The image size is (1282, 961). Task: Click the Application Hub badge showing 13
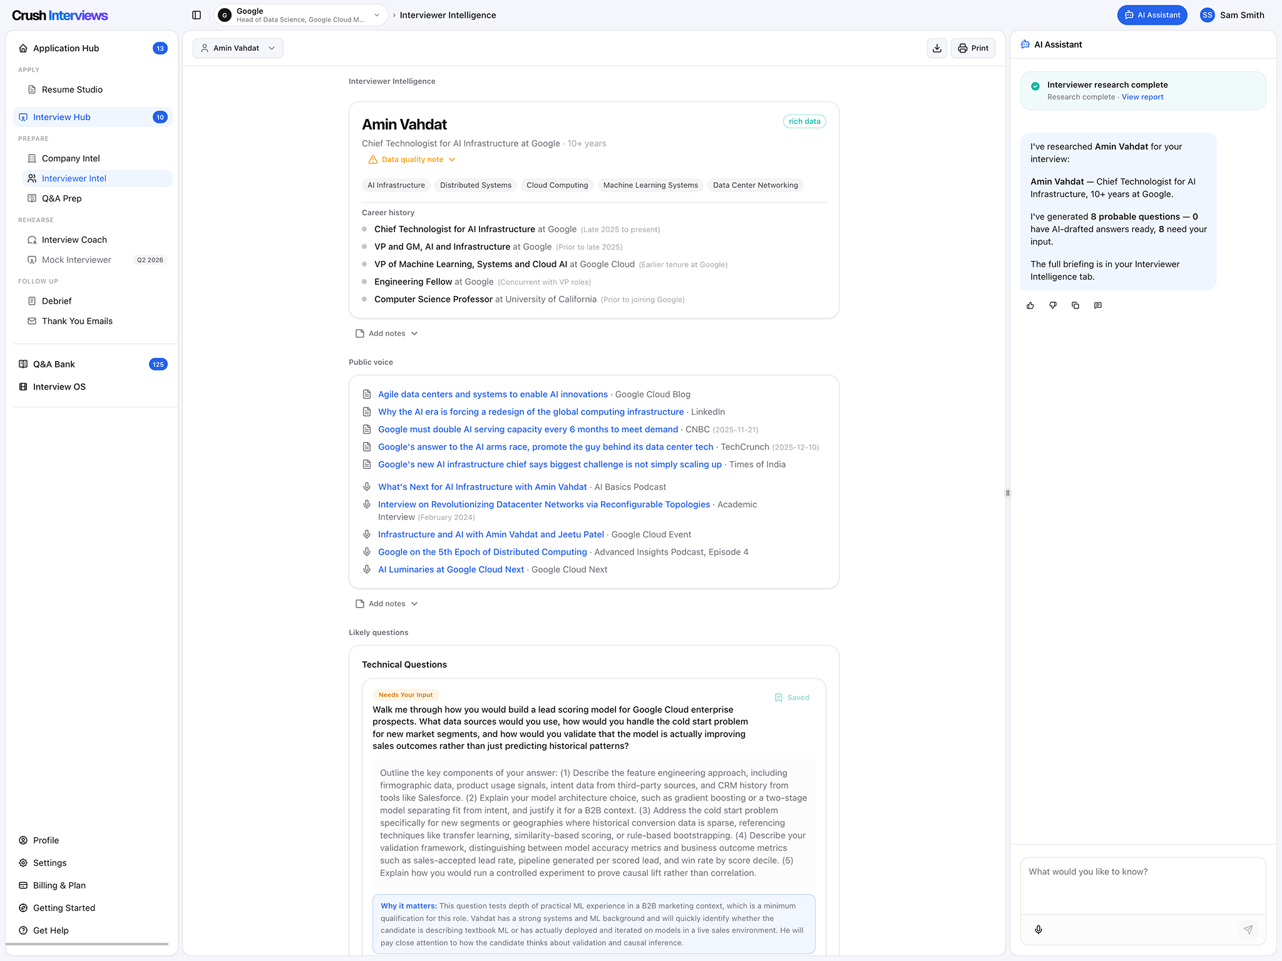pos(160,48)
